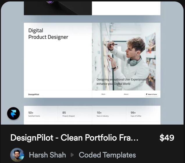The image size is (185, 163).
Task: Click the Designing exceptional User Experiences caption
Action: click(x=123, y=81)
